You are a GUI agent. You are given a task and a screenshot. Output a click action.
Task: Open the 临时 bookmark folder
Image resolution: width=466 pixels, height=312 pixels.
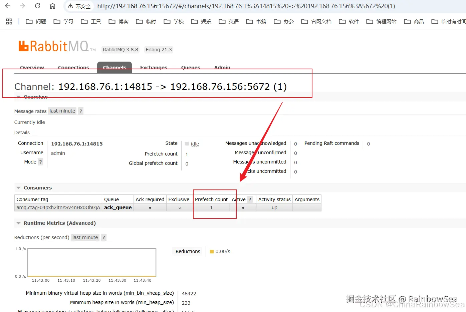146,21
